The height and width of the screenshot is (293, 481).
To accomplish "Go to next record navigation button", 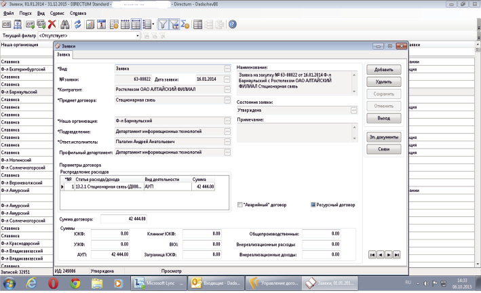I will pos(389,254).
